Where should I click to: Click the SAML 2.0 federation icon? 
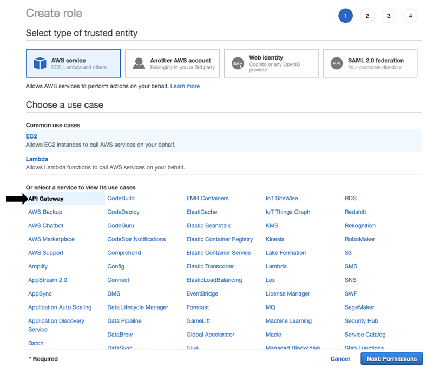click(x=337, y=63)
